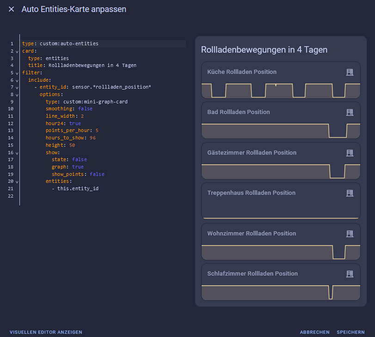Place cursor in 'type: custom:auto-entities' line
The image size is (375, 337).
click(x=60, y=43)
